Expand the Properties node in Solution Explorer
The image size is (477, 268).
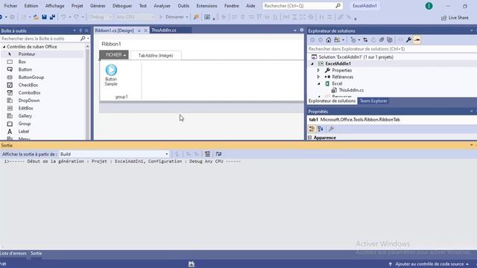point(318,70)
